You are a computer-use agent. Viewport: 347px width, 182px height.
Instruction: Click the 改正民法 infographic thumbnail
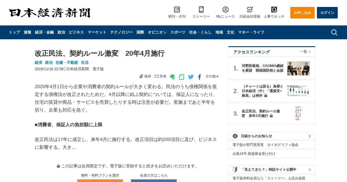coord(298,113)
